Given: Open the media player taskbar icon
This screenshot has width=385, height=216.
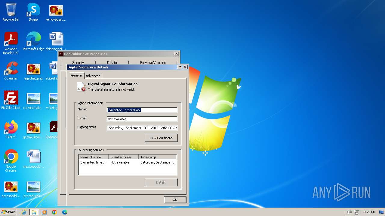Looking at the screenshot, I should 44,212.
